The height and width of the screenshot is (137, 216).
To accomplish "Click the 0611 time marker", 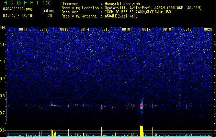I will tap(23, 29).
